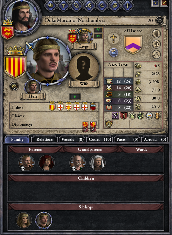Open the Vassals tab
The image size is (172, 235).
72,139
